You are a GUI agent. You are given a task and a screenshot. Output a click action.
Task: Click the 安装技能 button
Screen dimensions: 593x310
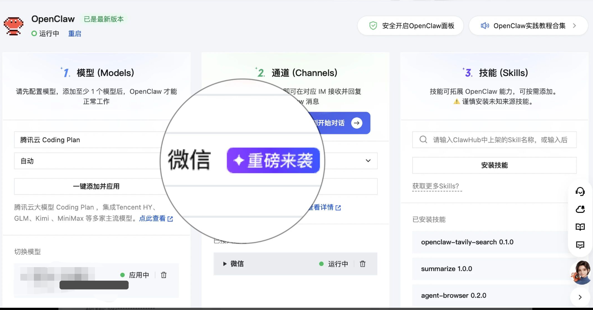pos(494,165)
